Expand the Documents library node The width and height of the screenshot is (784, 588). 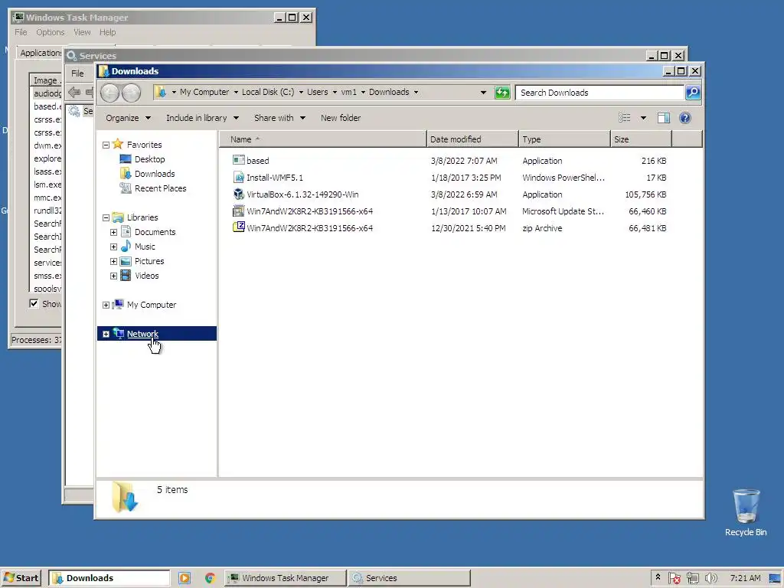[x=113, y=232]
